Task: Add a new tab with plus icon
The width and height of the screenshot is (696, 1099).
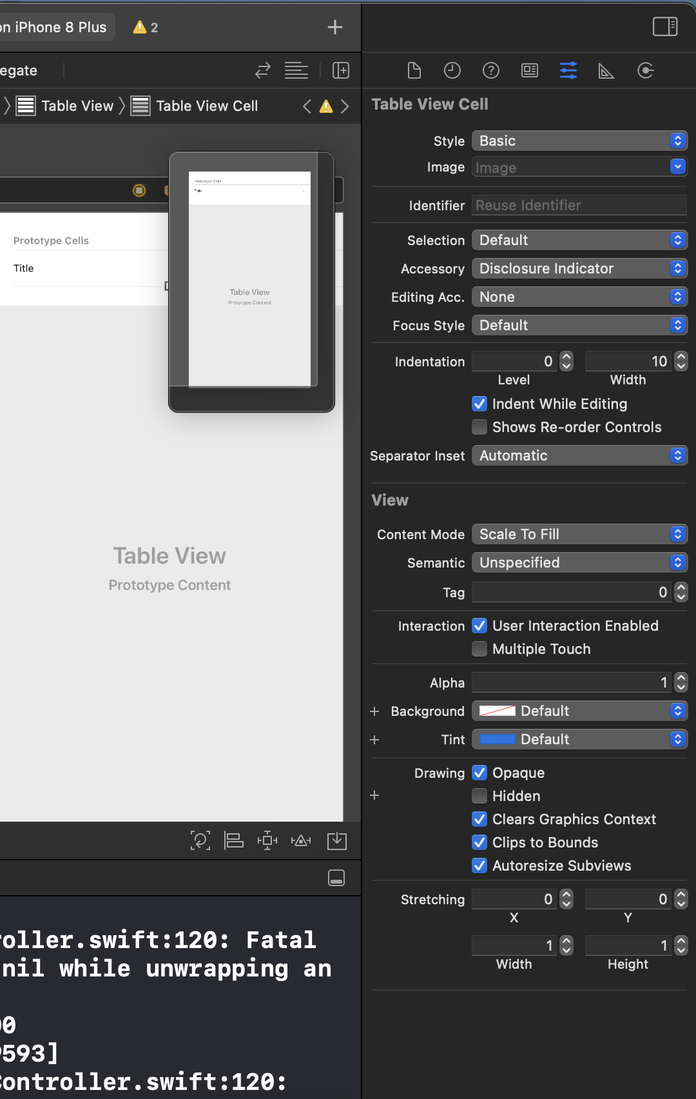Action: point(335,26)
